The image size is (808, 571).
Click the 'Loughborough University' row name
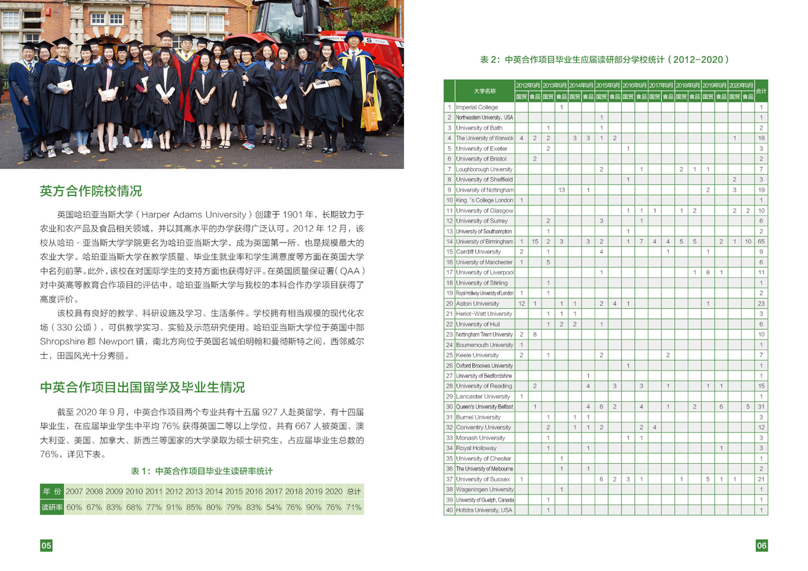pyautogui.click(x=484, y=169)
